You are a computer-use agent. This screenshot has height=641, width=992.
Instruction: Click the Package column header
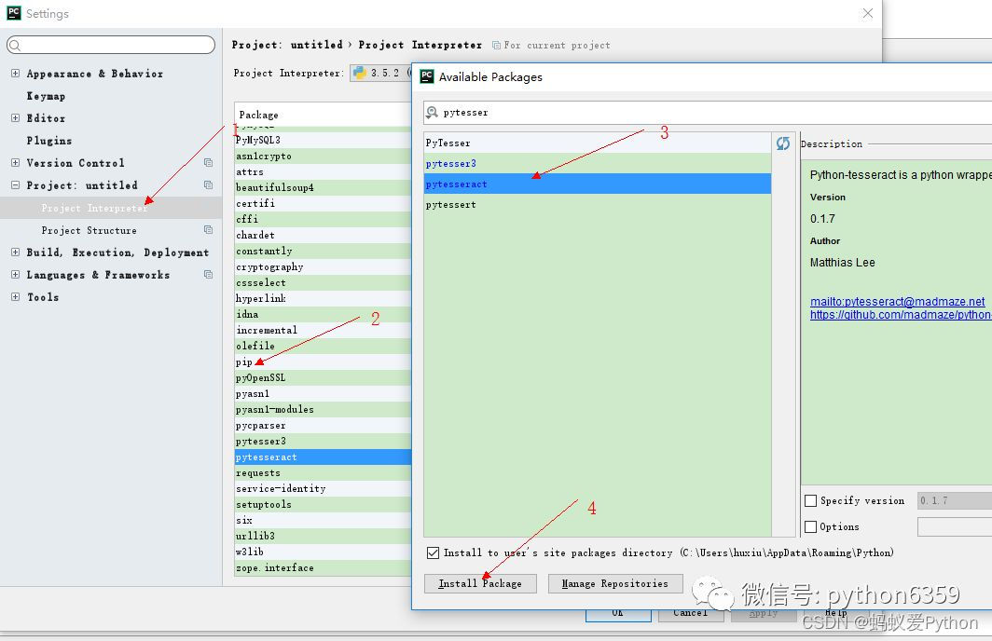pyautogui.click(x=323, y=115)
